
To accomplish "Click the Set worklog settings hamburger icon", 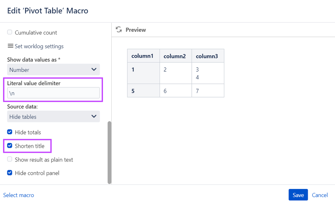I will pos(10,46).
